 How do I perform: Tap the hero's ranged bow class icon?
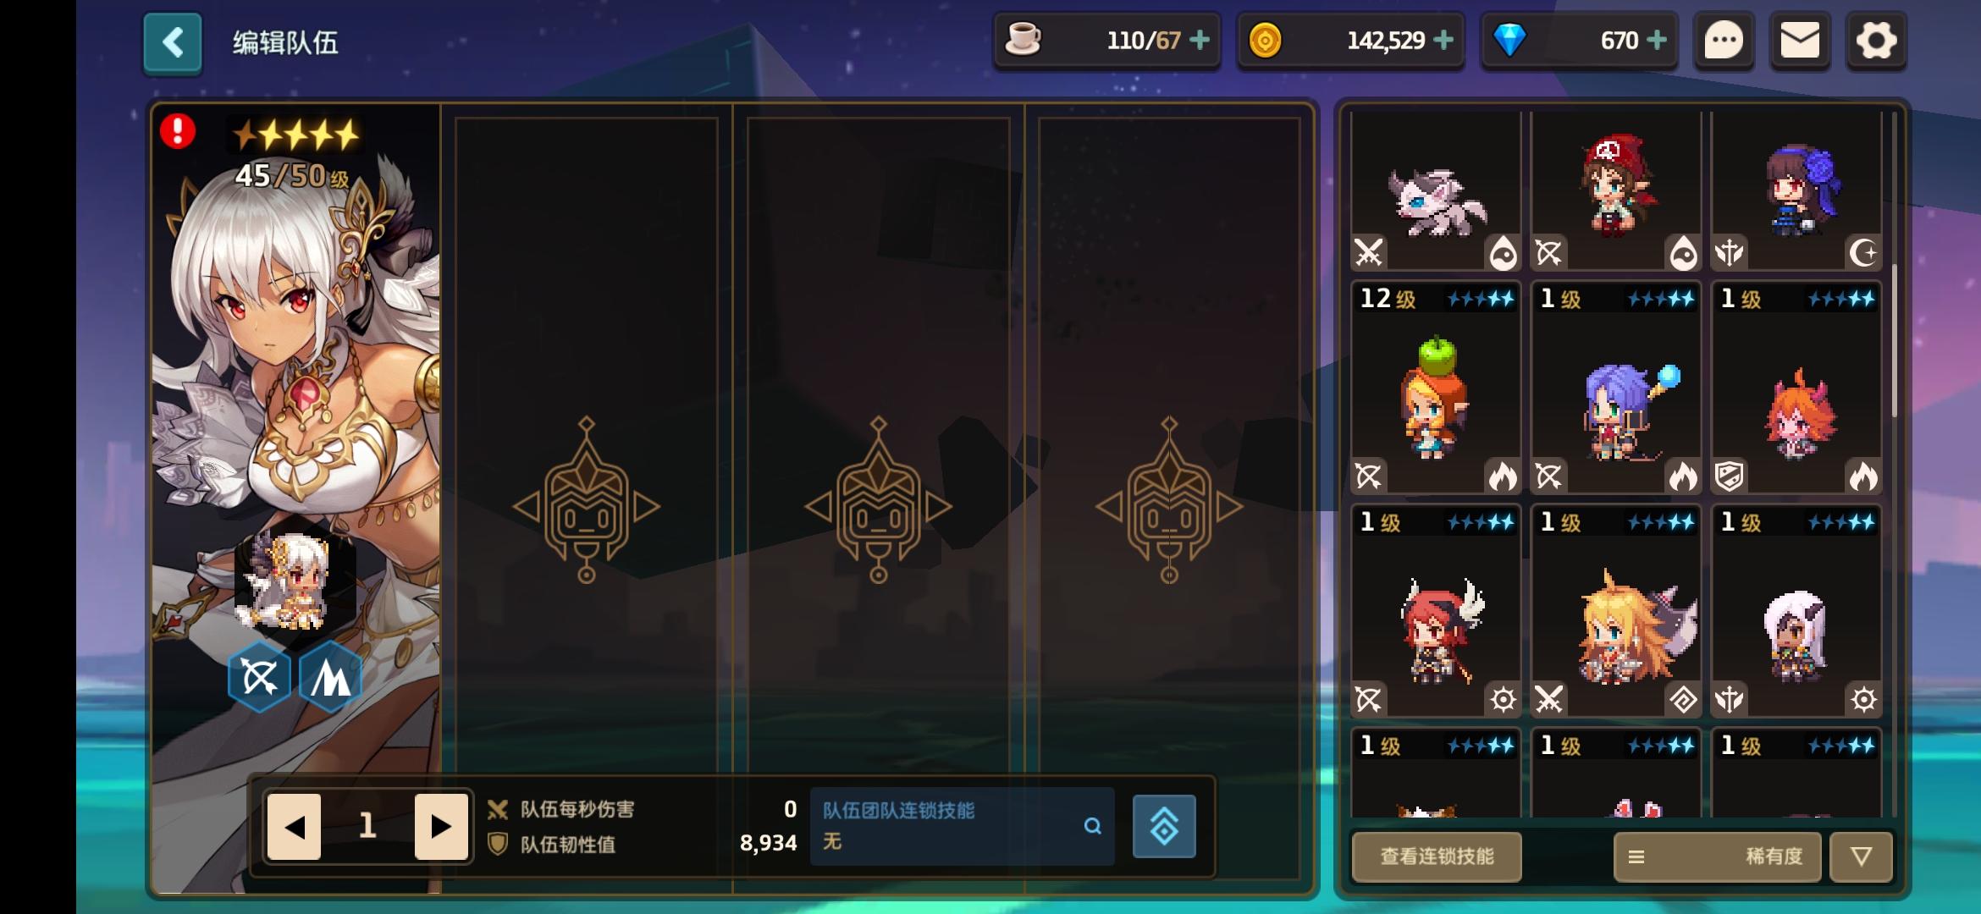point(259,676)
